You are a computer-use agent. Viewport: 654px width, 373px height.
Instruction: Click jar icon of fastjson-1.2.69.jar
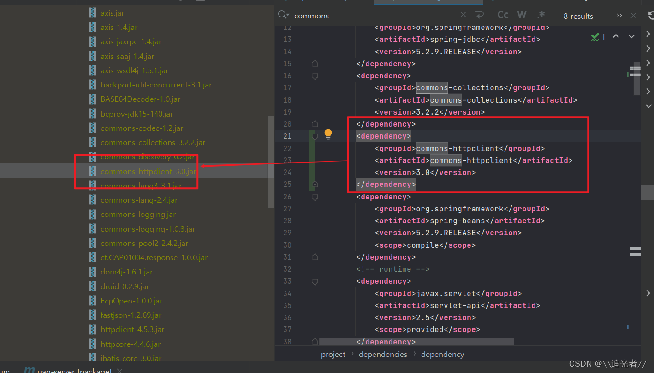pos(93,315)
